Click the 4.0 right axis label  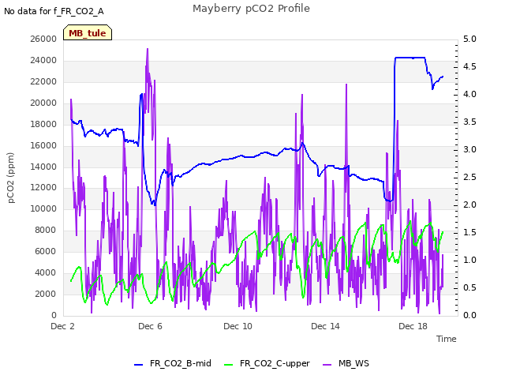469,94
